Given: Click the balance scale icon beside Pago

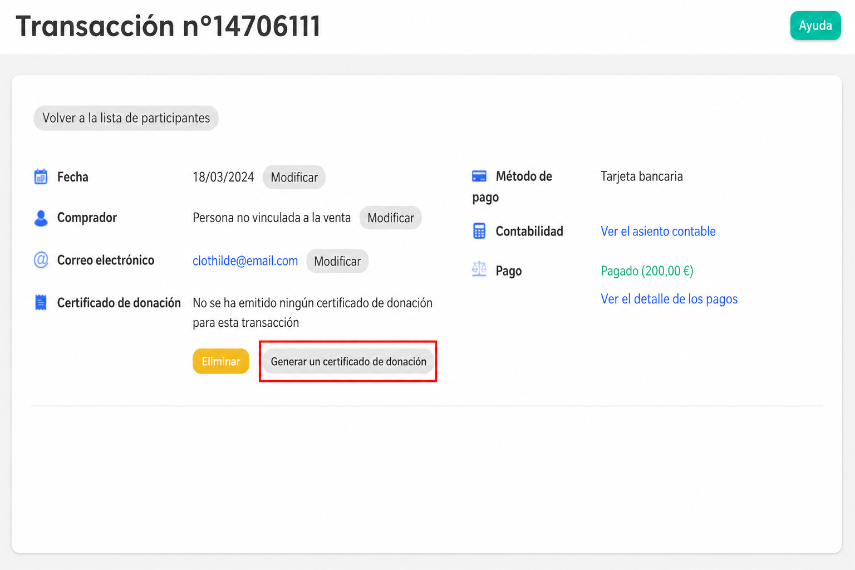Looking at the screenshot, I should (x=479, y=269).
